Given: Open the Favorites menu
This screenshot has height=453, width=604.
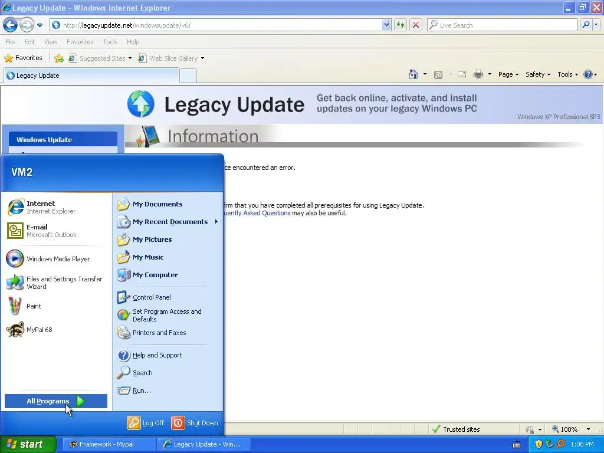Looking at the screenshot, I should pos(80,42).
